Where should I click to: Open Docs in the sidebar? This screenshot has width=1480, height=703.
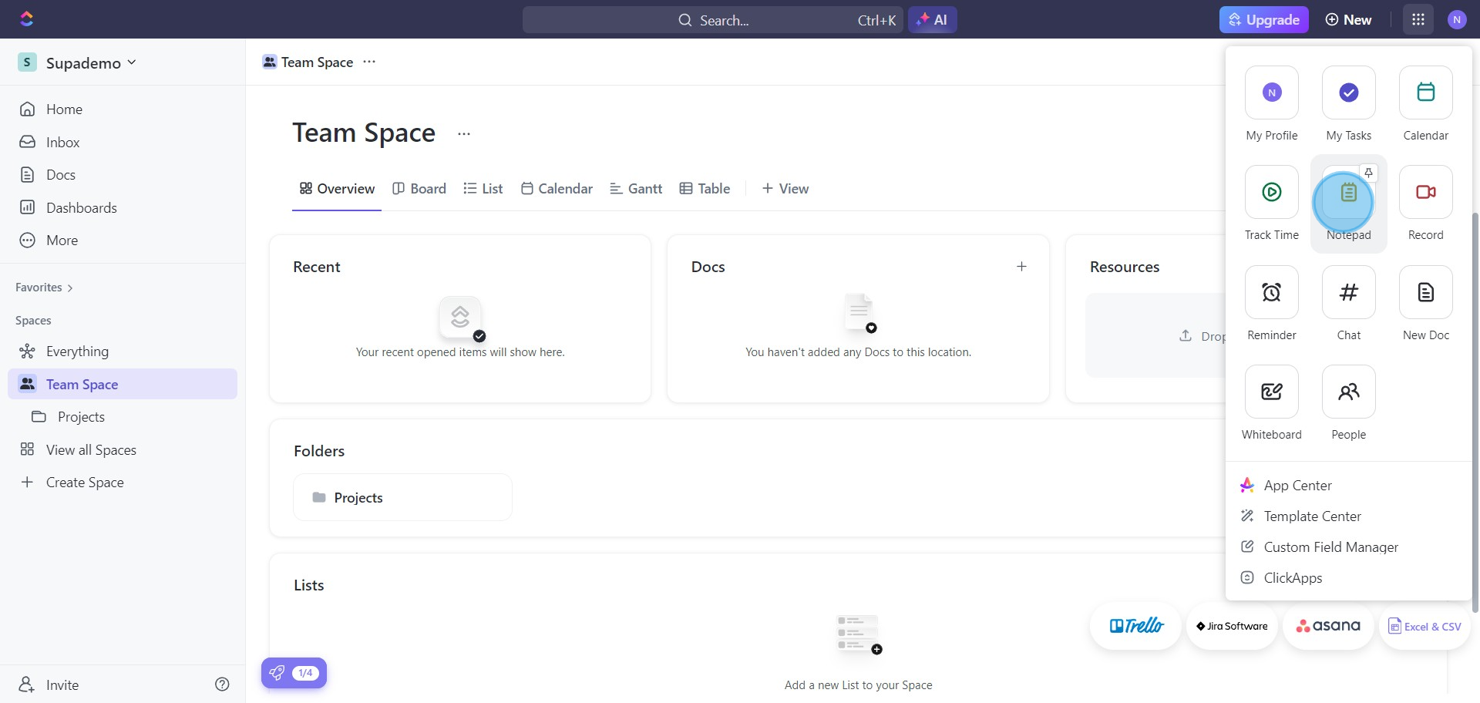[x=123, y=175]
